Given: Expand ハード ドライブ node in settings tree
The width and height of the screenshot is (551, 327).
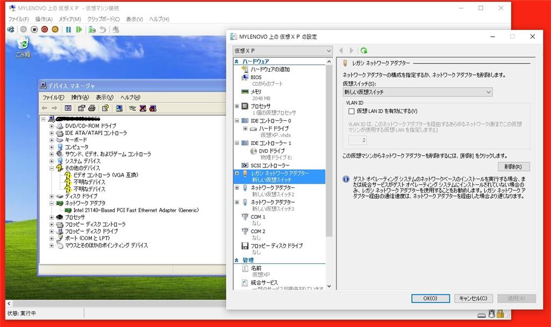Looking at the screenshot, I should tap(245, 128).
